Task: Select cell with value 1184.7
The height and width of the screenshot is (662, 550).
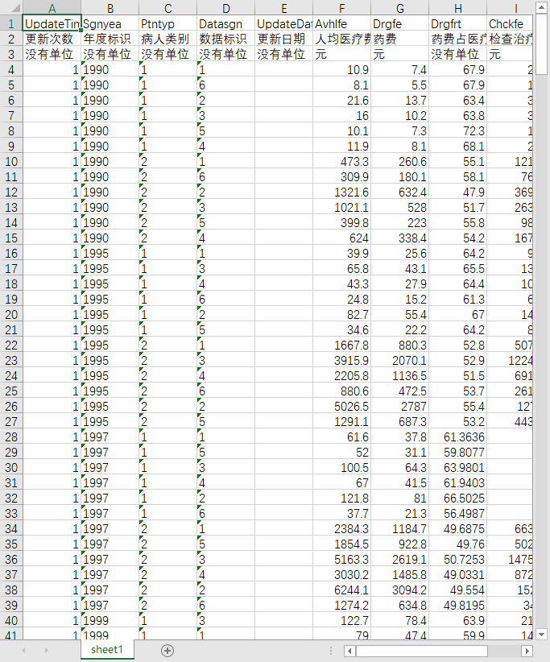Action: tap(399, 529)
